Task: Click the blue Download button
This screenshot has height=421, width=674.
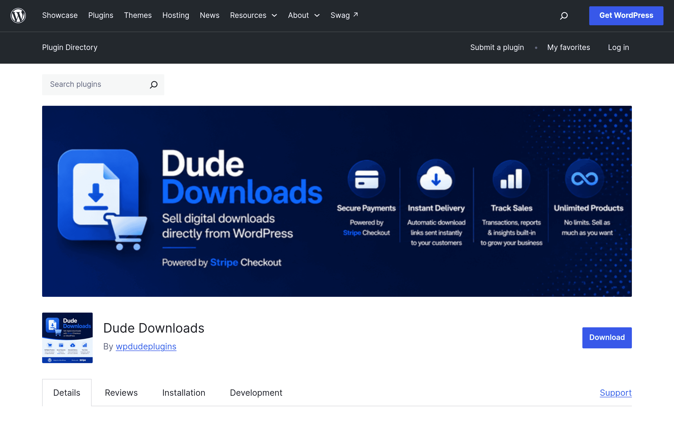Action: 607,338
